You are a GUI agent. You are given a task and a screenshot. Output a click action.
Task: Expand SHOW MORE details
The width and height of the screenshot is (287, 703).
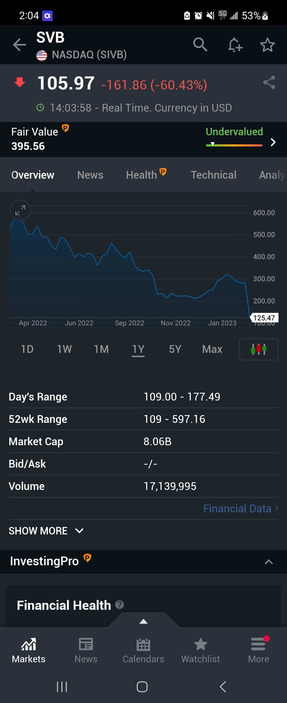(46, 530)
